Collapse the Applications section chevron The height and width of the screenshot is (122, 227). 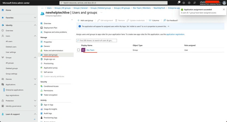[35, 84]
